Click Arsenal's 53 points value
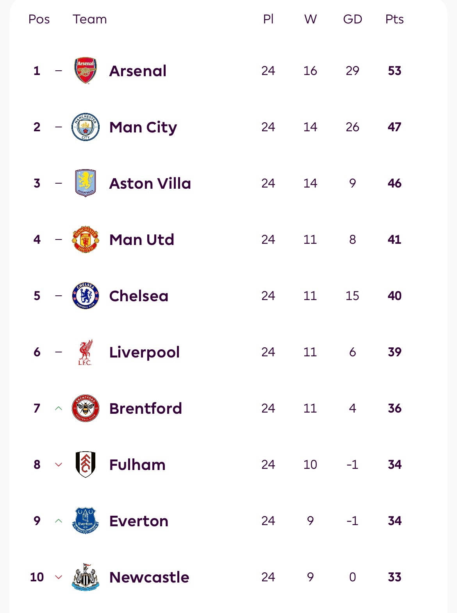The height and width of the screenshot is (613, 457). click(395, 71)
